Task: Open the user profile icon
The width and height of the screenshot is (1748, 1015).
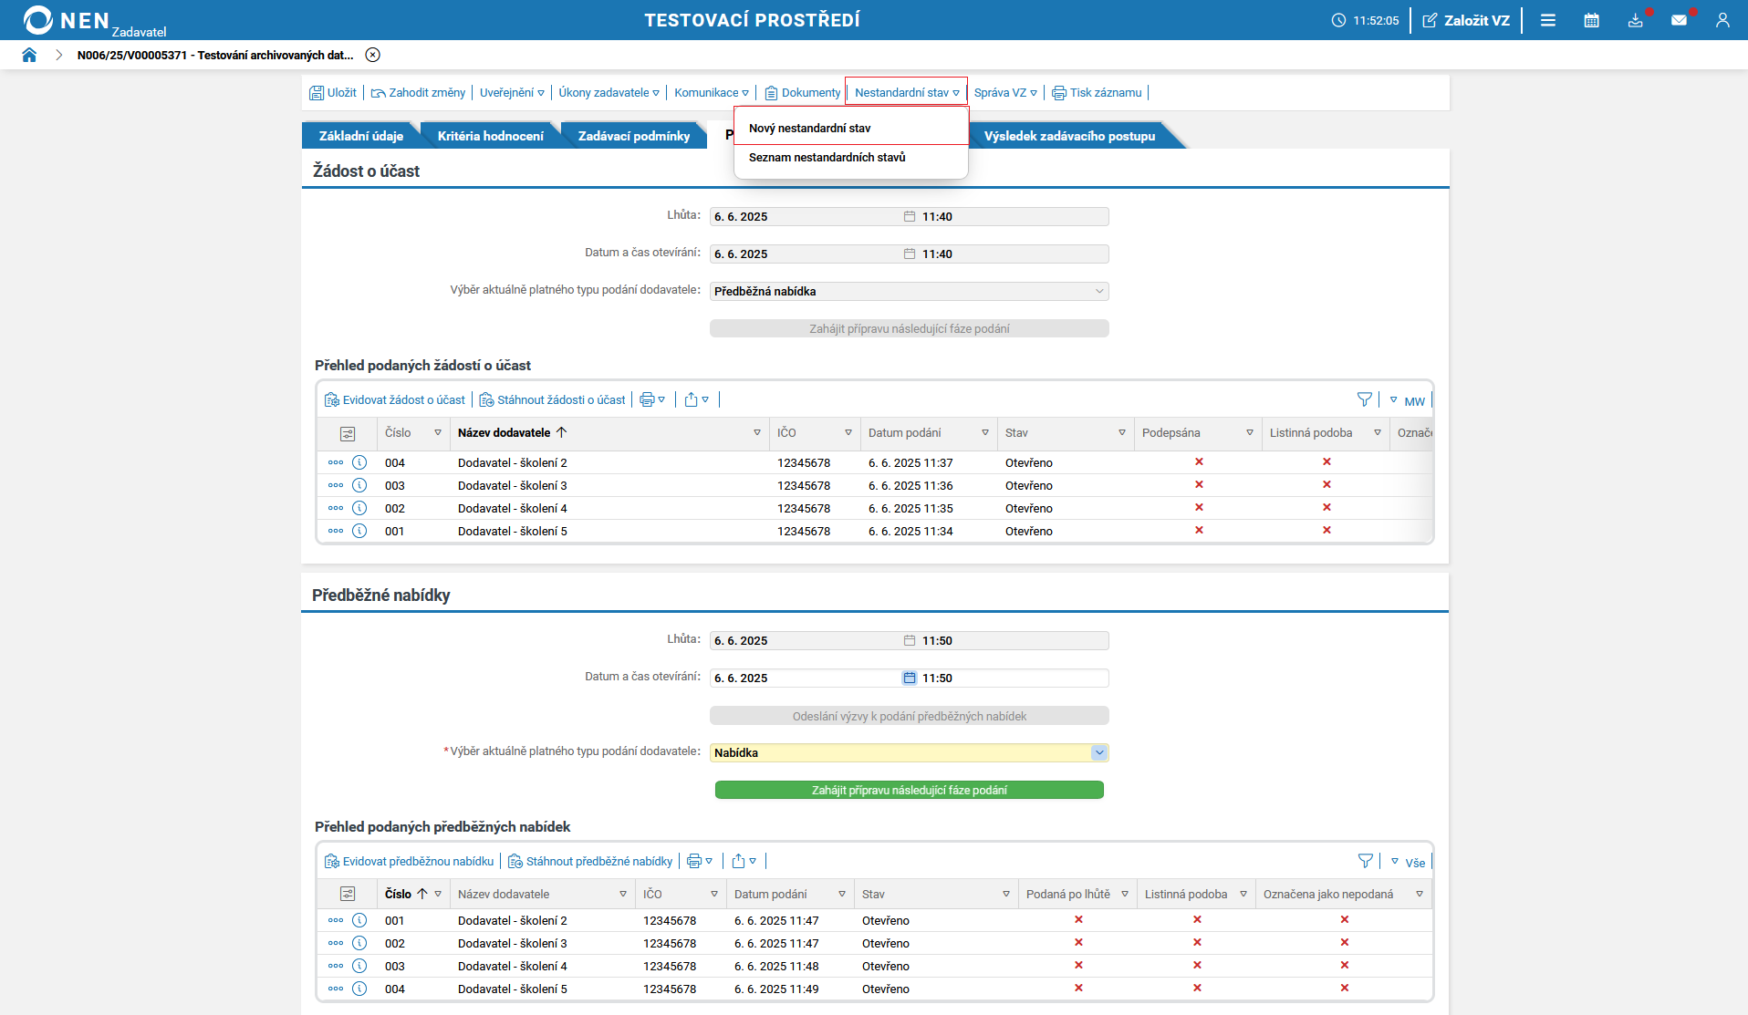Action: pos(1722,20)
